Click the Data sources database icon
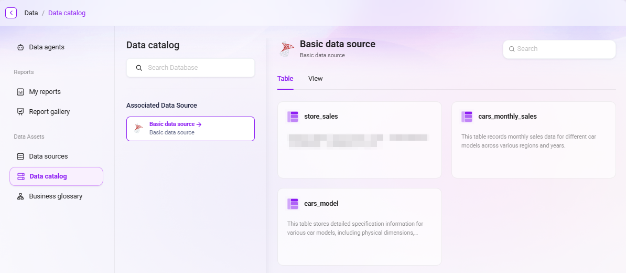 pos(20,156)
